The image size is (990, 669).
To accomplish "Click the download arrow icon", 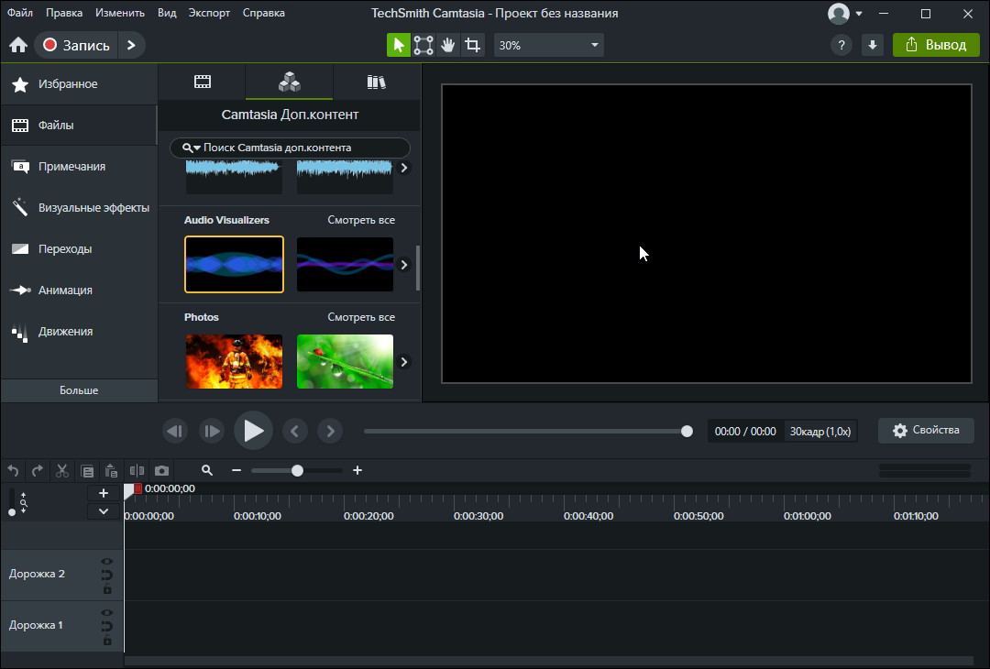I will [873, 45].
